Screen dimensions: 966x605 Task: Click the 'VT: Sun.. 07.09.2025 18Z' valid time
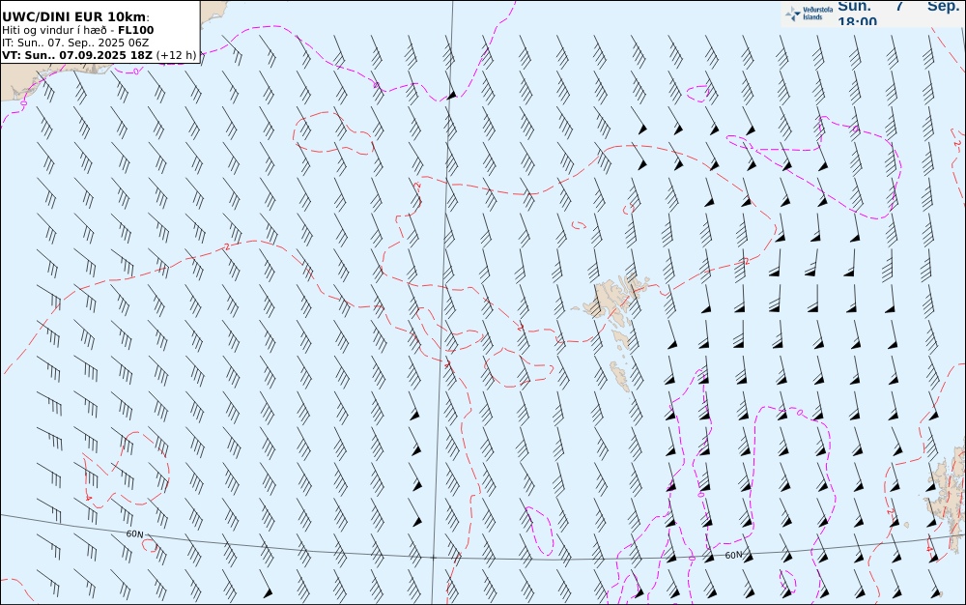[x=77, y=55]
